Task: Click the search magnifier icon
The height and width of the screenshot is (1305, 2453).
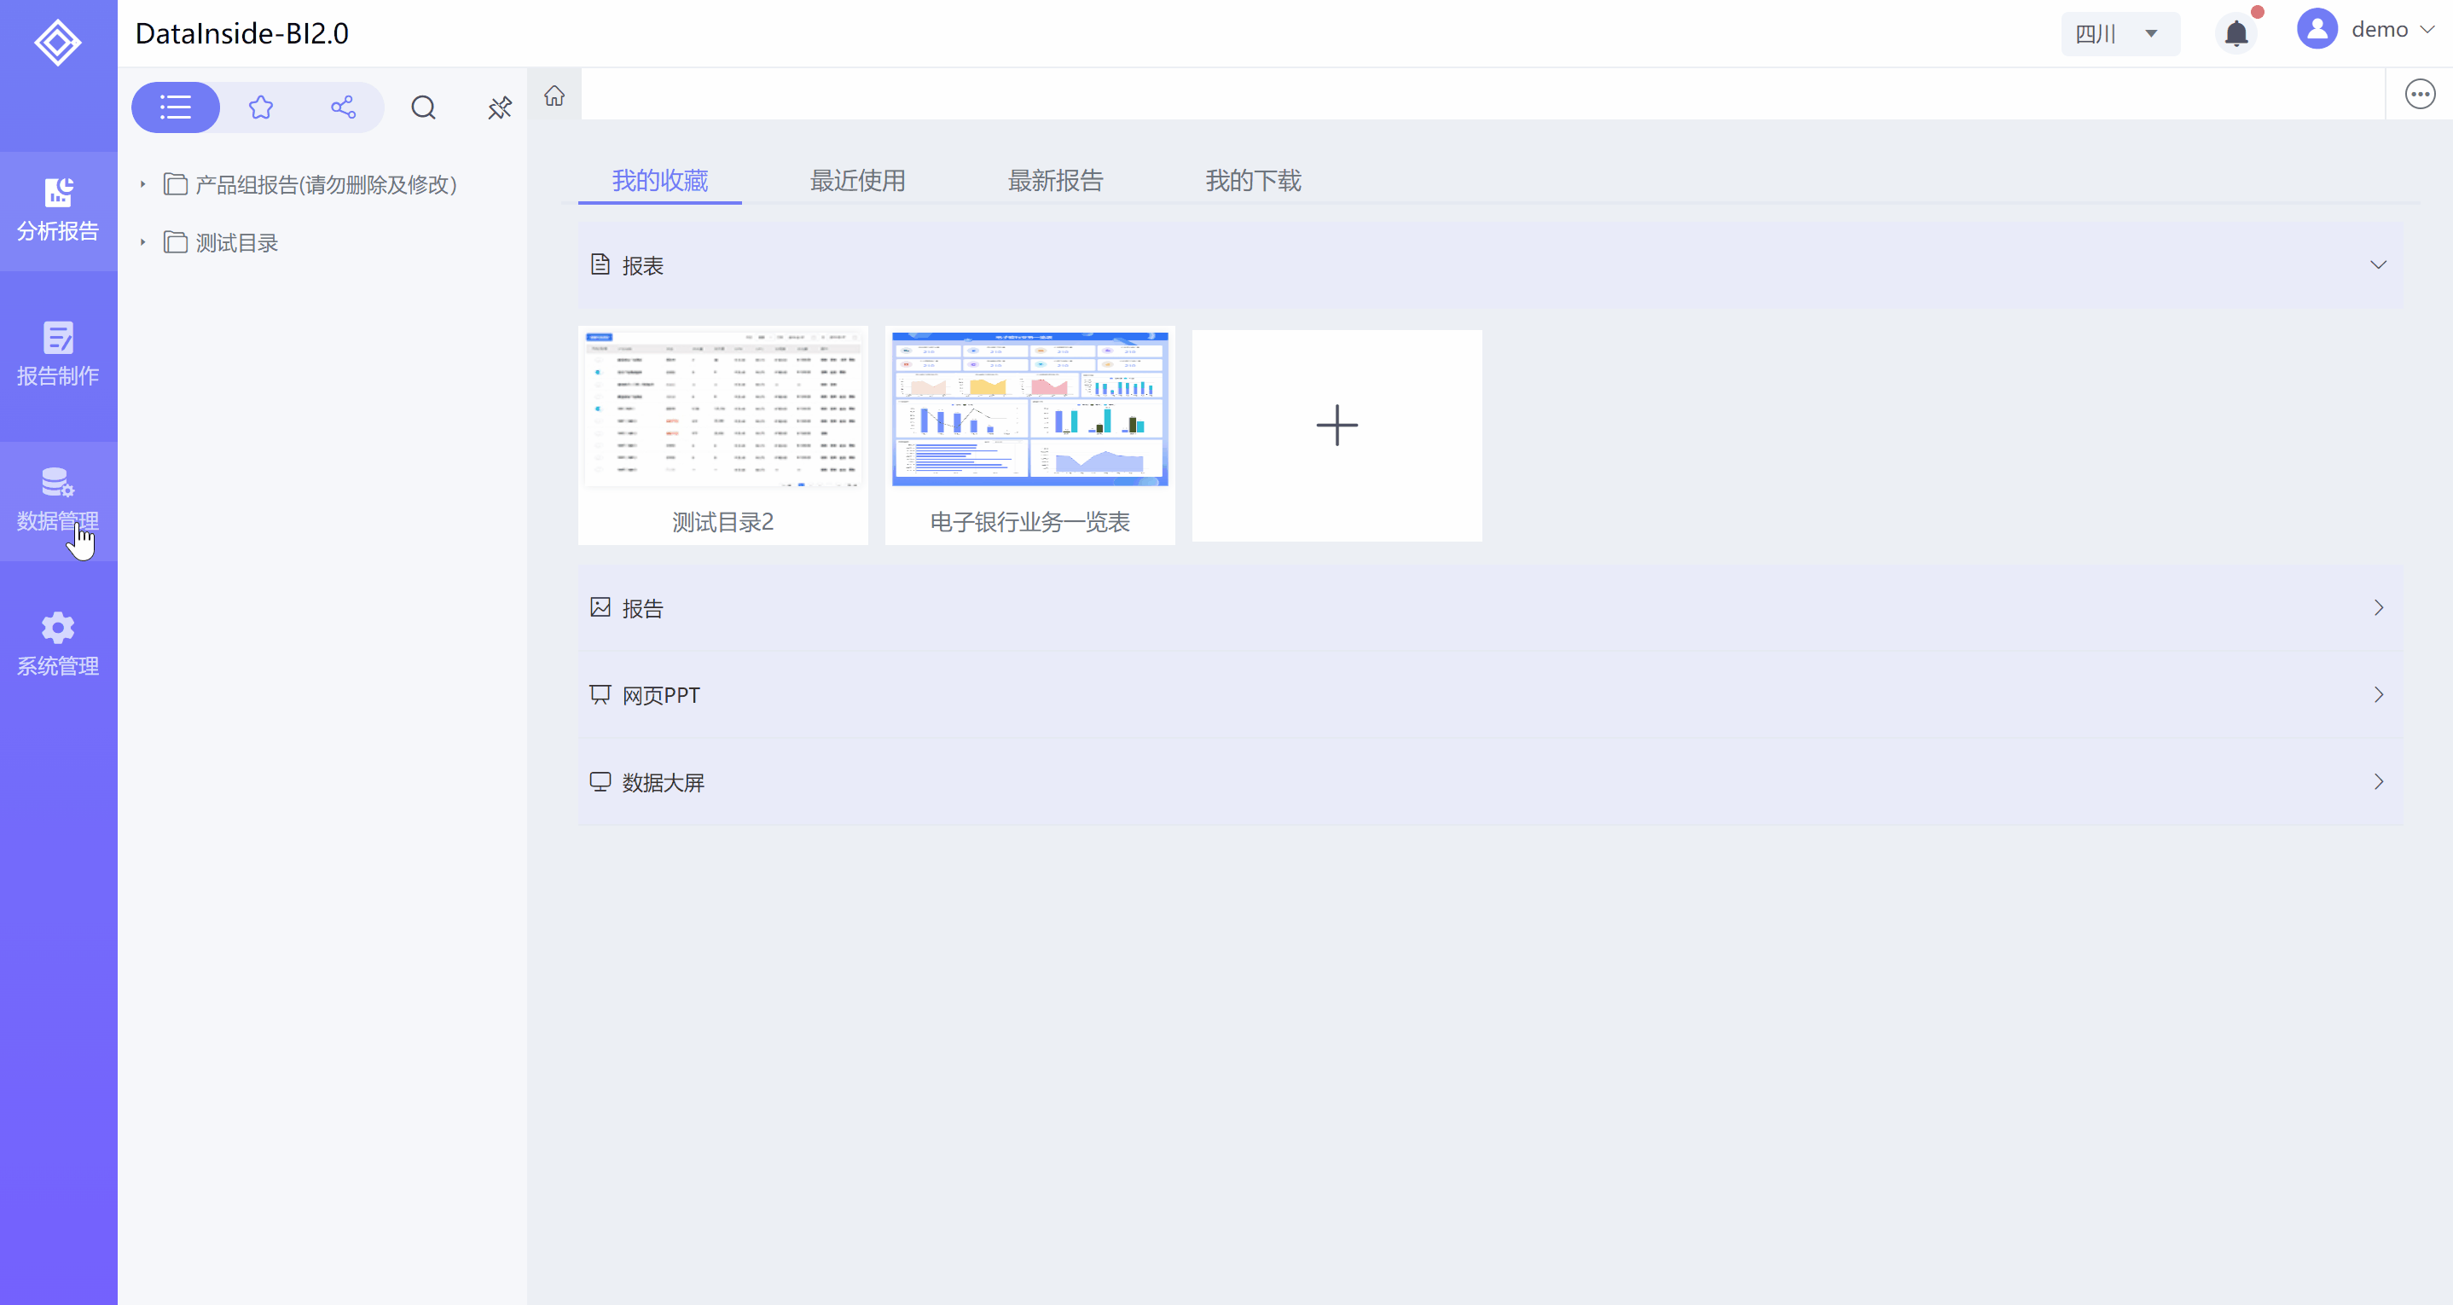Action: pyautogui.click(x=423, y=107)
